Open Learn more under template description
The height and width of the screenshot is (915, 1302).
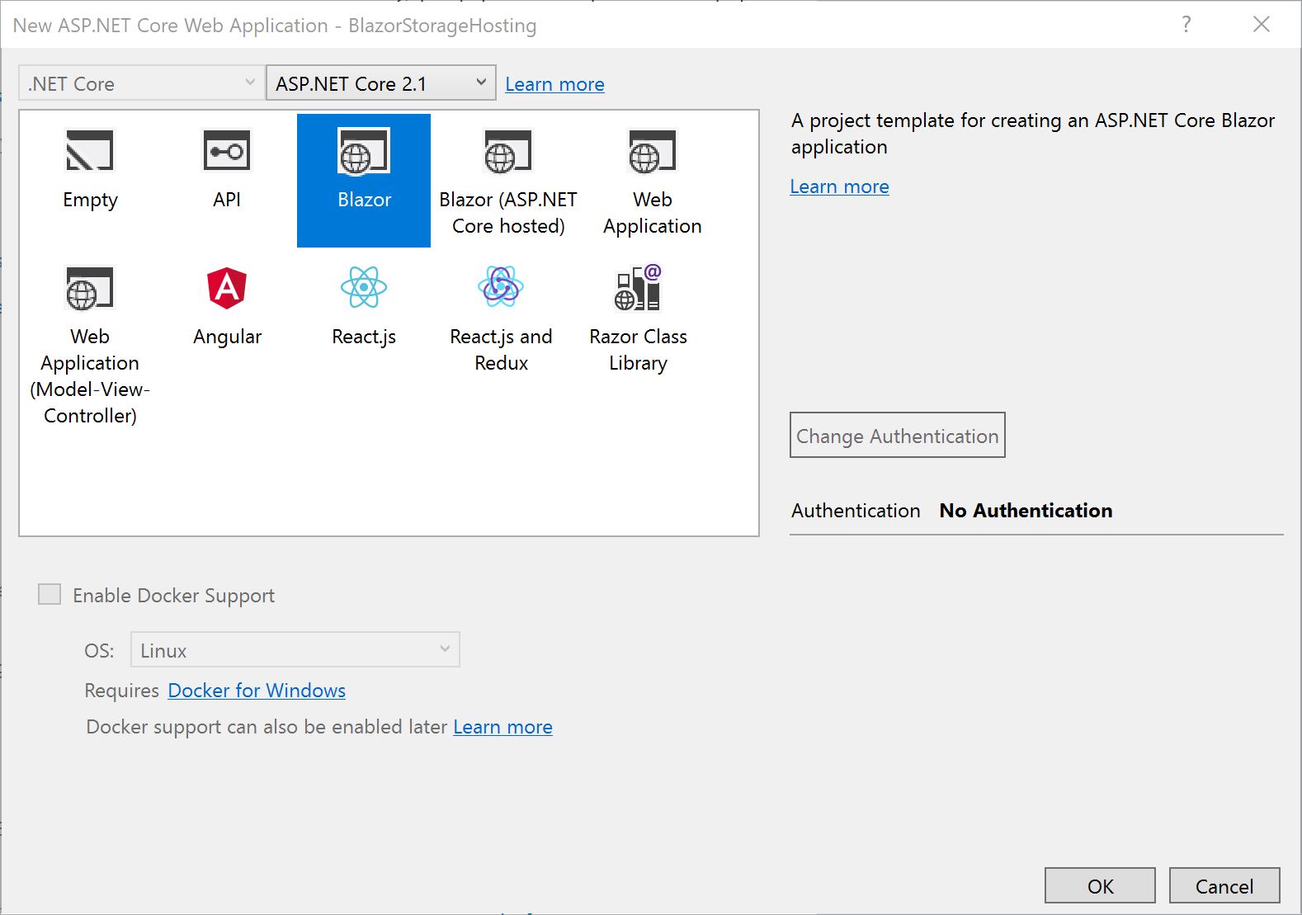[839, 186]
